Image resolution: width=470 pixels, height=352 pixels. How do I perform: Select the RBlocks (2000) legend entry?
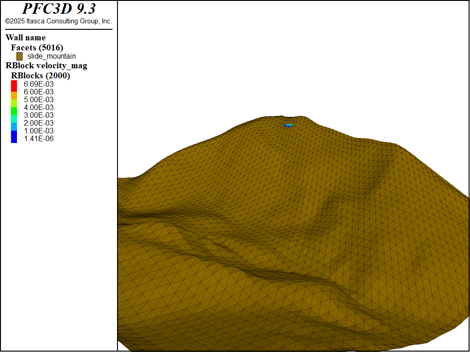tap(40, 76)
